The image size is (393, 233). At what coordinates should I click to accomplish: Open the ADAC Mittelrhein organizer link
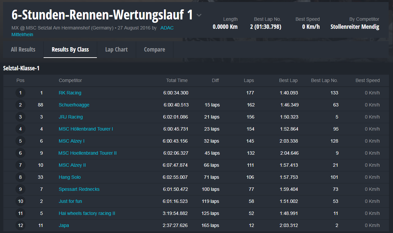point(167,28)
